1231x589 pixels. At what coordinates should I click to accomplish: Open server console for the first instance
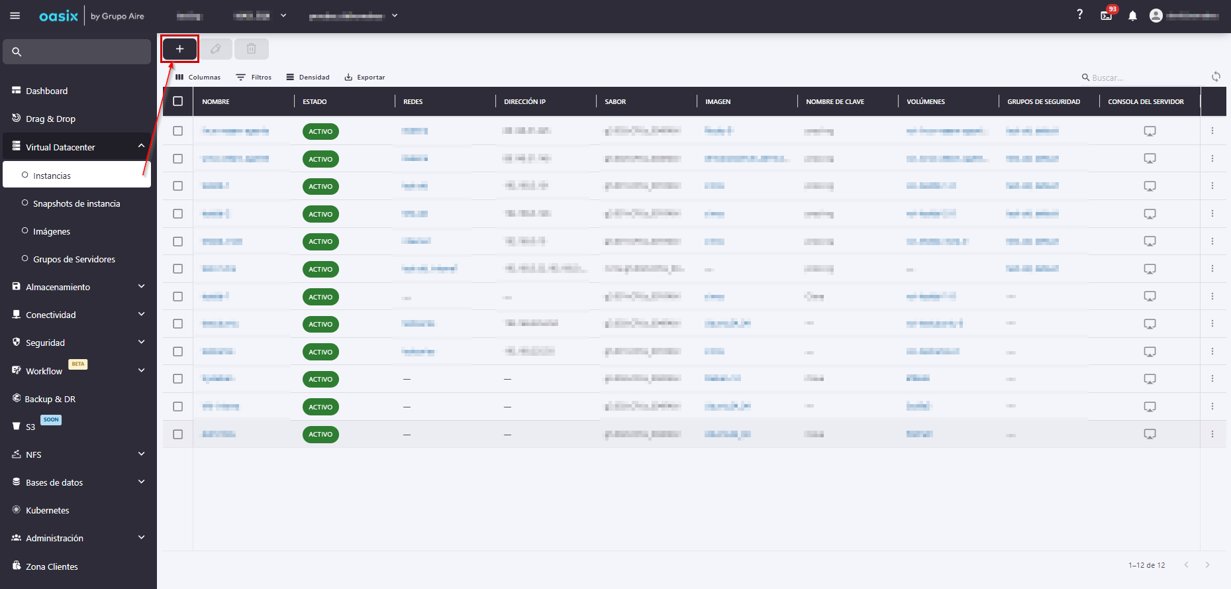1150,131
